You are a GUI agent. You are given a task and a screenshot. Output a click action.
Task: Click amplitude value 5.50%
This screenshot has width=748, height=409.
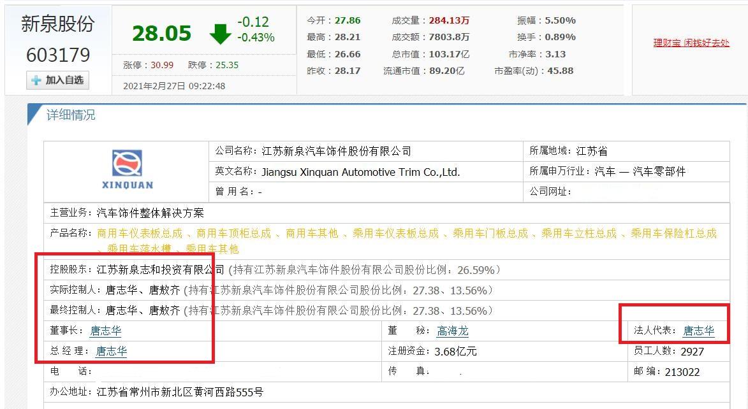click(561, 20)
